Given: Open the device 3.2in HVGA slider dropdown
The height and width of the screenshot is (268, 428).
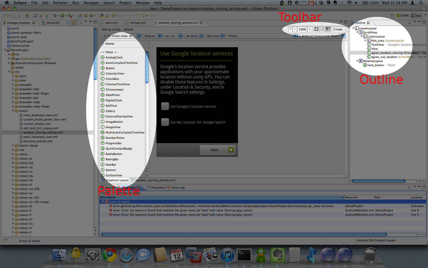Looking at the screenshot, I should pyautogui.click(x=121, y=36).
